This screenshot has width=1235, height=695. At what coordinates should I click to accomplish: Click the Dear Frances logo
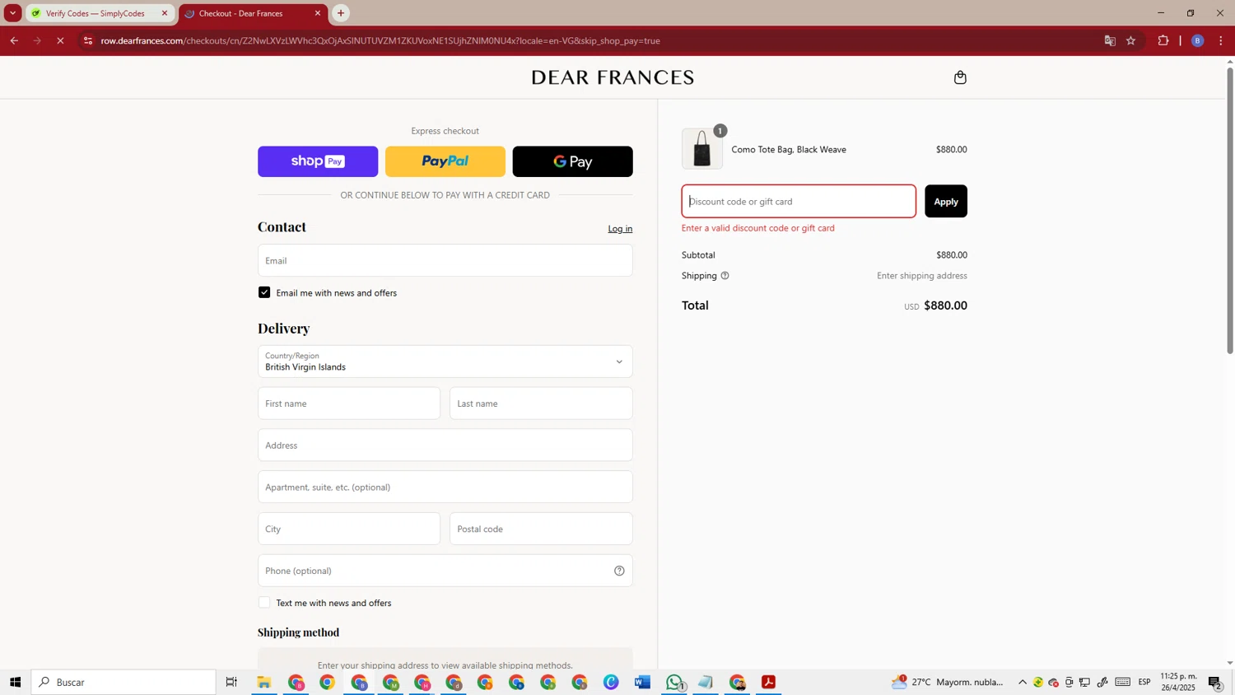[x=613, y=77]
